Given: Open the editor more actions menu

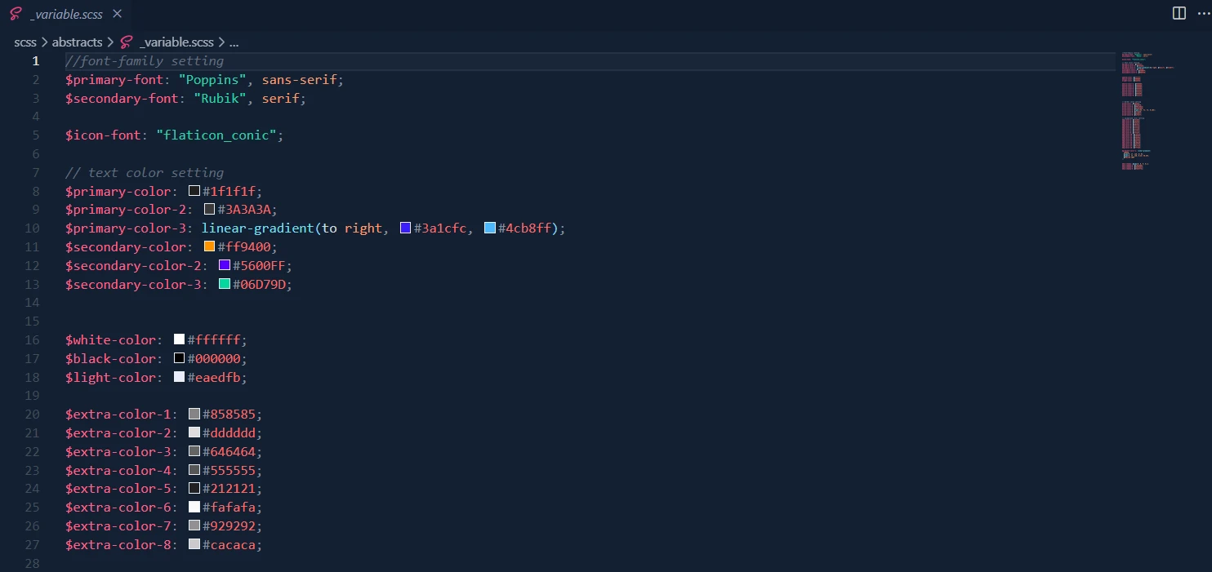Looking at the screenshot, I should pyautogui.click(x=1201, y=13).
